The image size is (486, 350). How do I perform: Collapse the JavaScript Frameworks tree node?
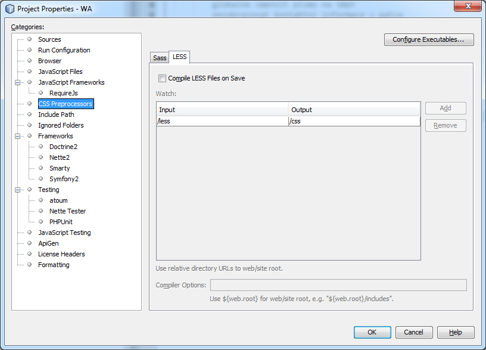tap(18, 82)
